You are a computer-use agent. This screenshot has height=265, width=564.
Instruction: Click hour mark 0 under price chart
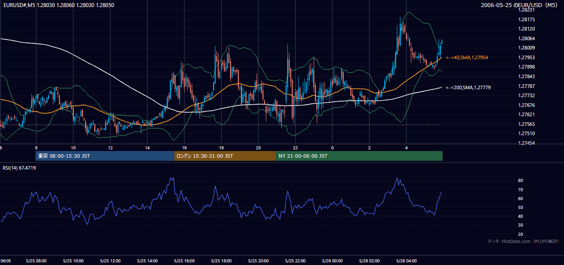point(332,148)
